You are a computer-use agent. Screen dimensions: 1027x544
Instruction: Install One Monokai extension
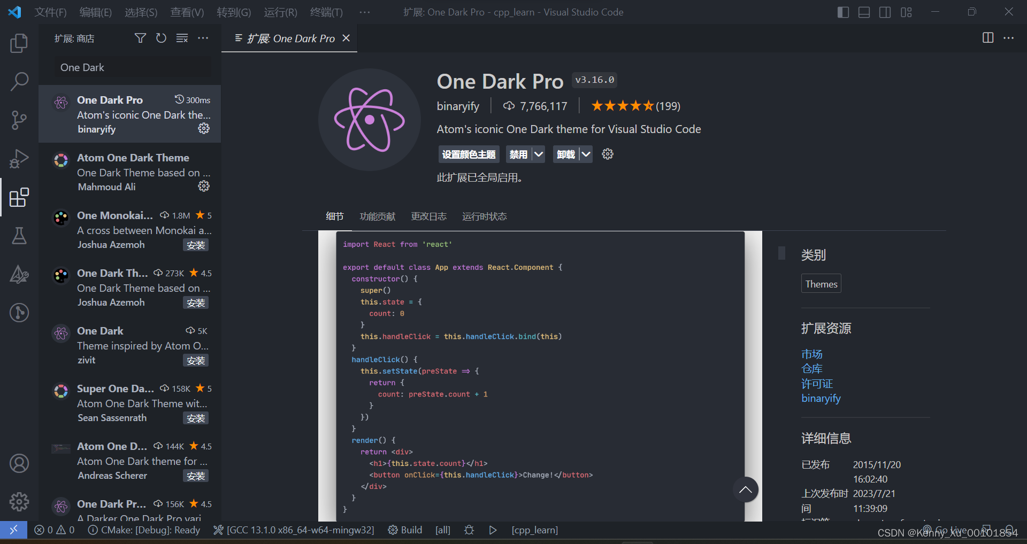click(196, 245)
